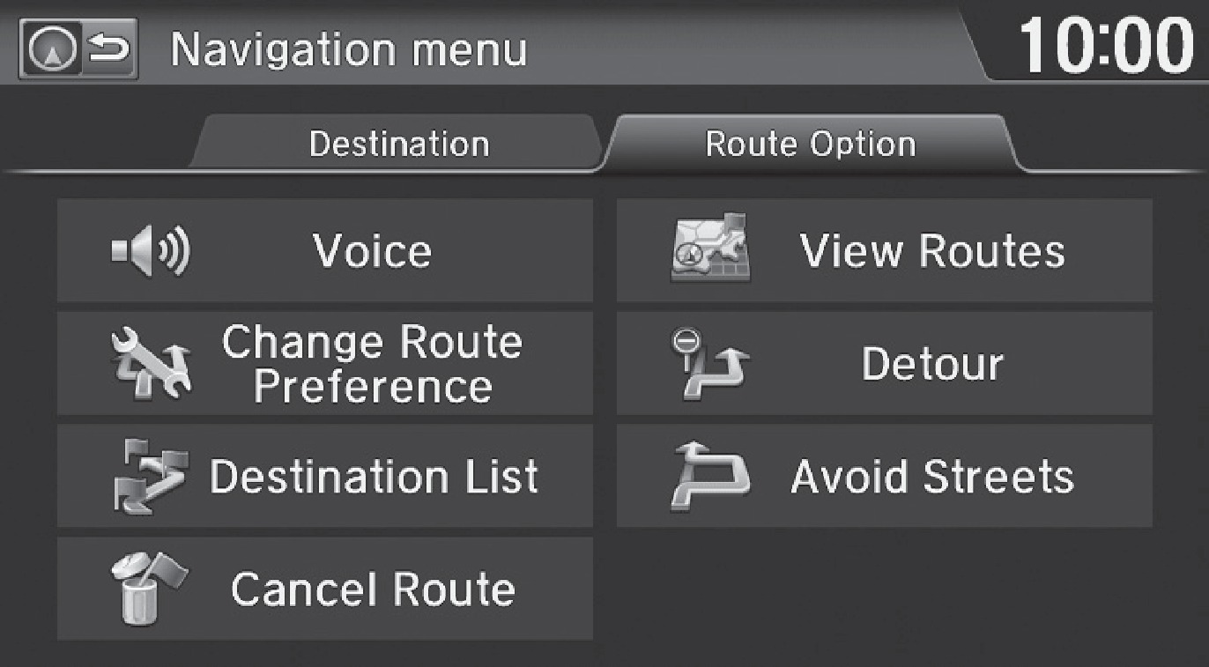The width and height of the screenshot is (1209, 667).
Task: Click the Navigation menu title text
Action: coord(348,50)
